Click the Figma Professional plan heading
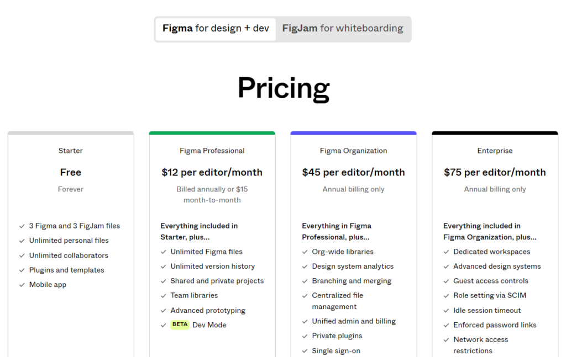The image size is (566, 357). click(212, 151)
